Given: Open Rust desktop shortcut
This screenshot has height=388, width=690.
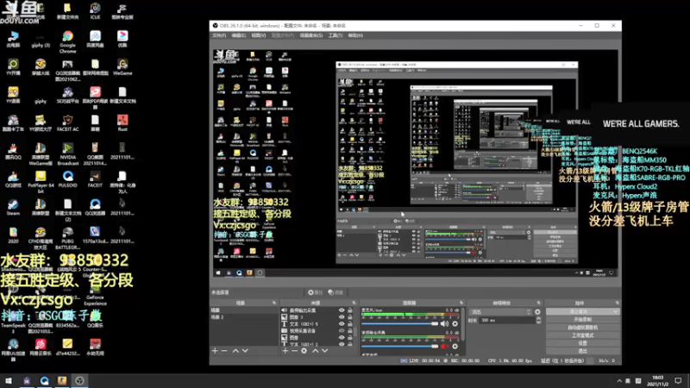Looking at the screenshot, I should point(122,122).
